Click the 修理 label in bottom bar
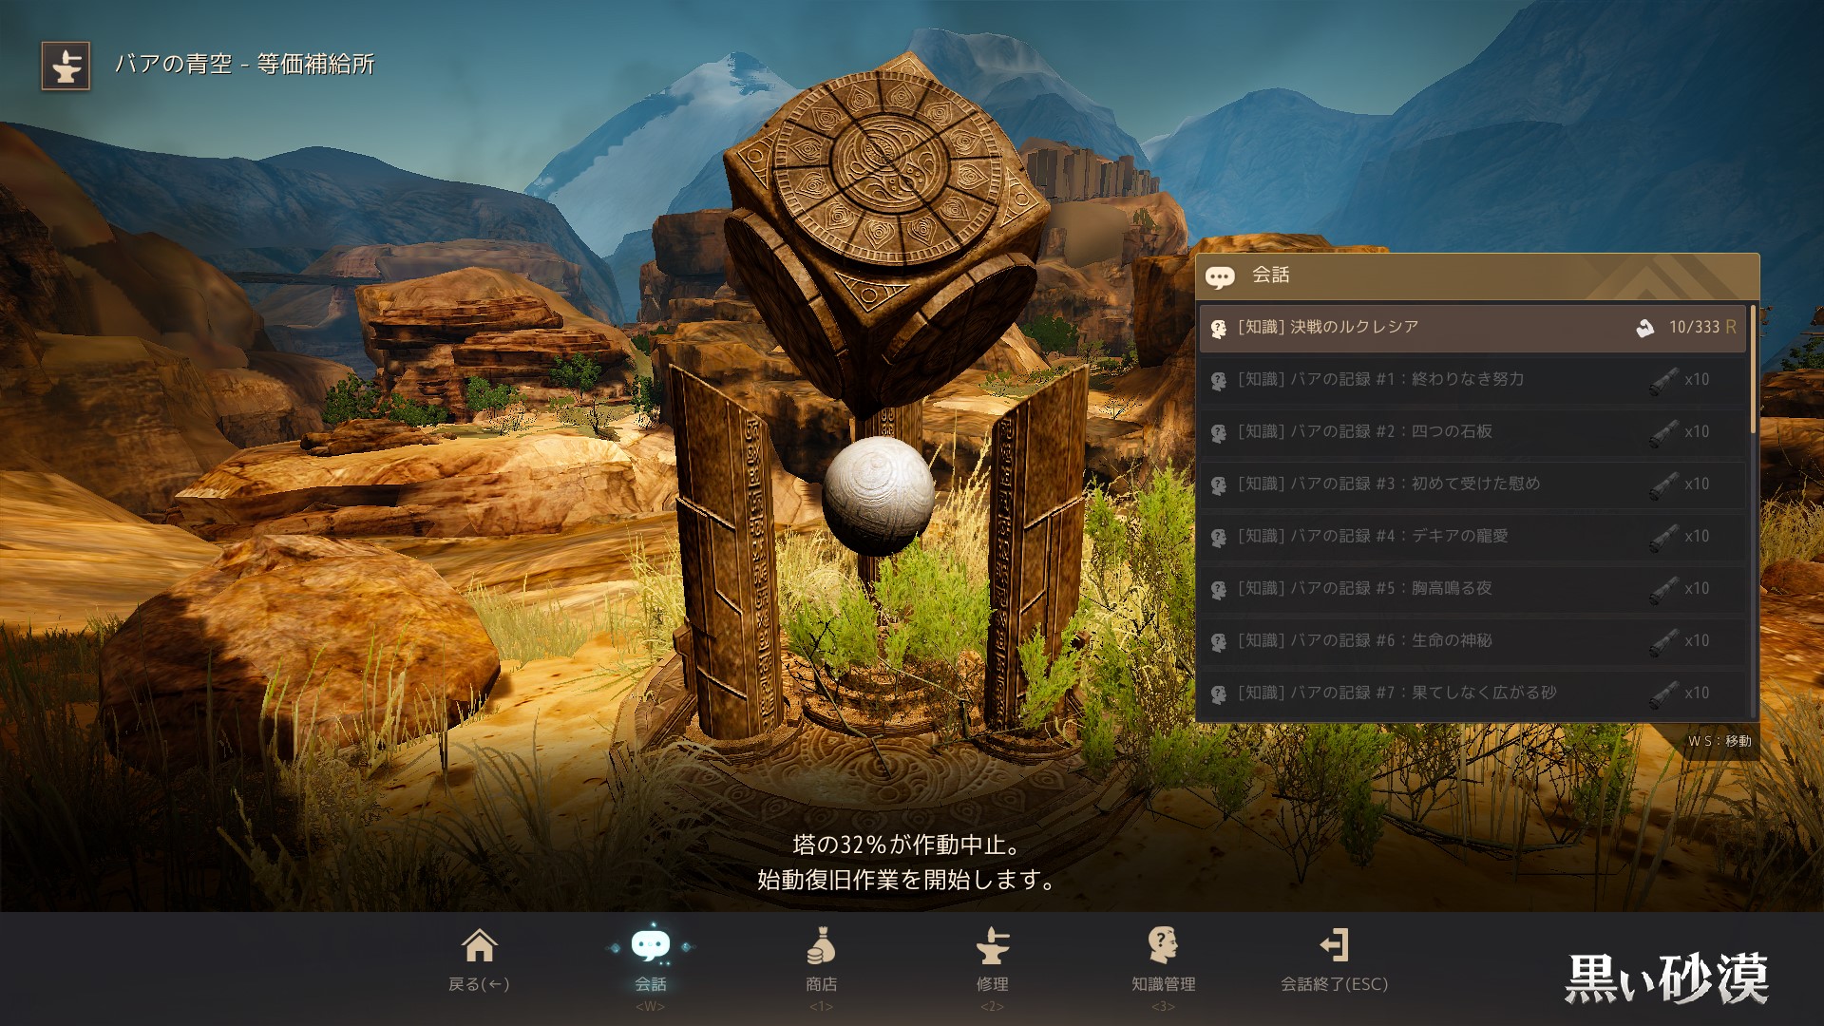This screenshot has width=1824, height=1026. coord(993,984)
